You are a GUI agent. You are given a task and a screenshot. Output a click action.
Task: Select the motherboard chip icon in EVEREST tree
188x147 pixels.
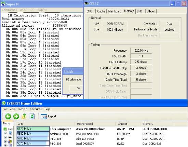(x=10, y=137)
